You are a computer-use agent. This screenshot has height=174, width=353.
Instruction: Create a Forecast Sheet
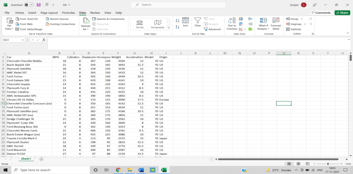click(x=276, y=24)
